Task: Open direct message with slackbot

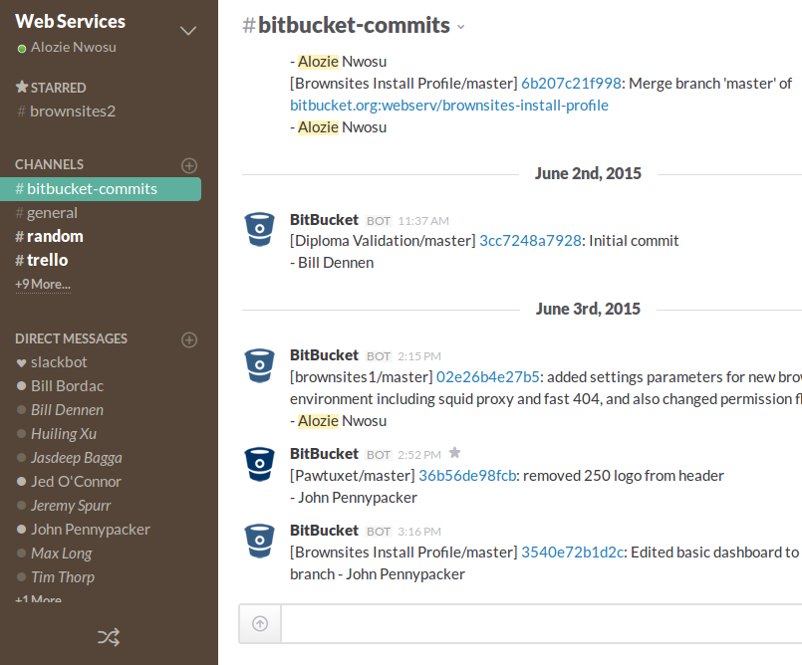Action: click(x=59, y=362)
